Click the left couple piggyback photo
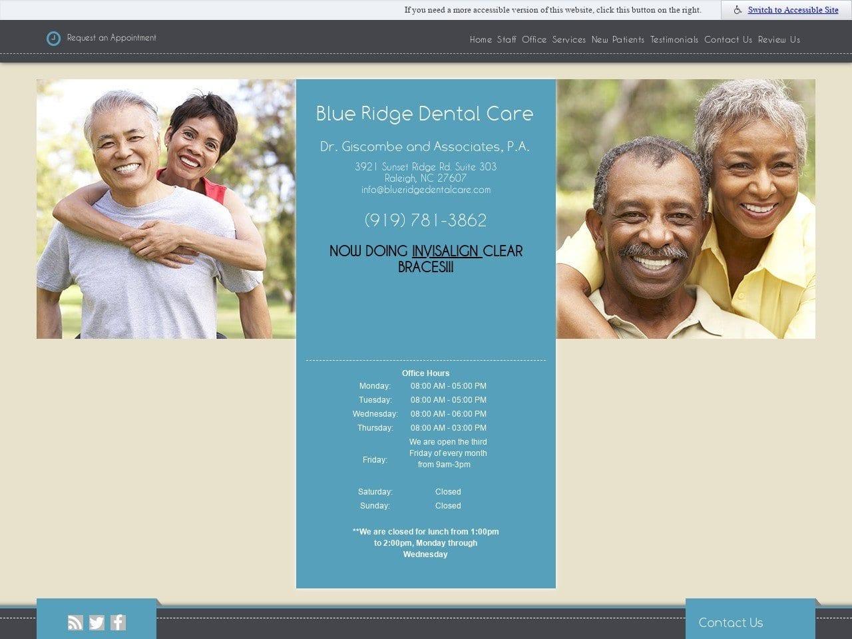The image size is (852, 639). 166,209
